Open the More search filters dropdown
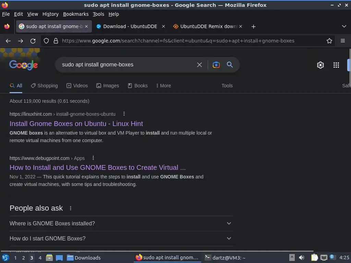The image size is (351, 263). [164, 86]
